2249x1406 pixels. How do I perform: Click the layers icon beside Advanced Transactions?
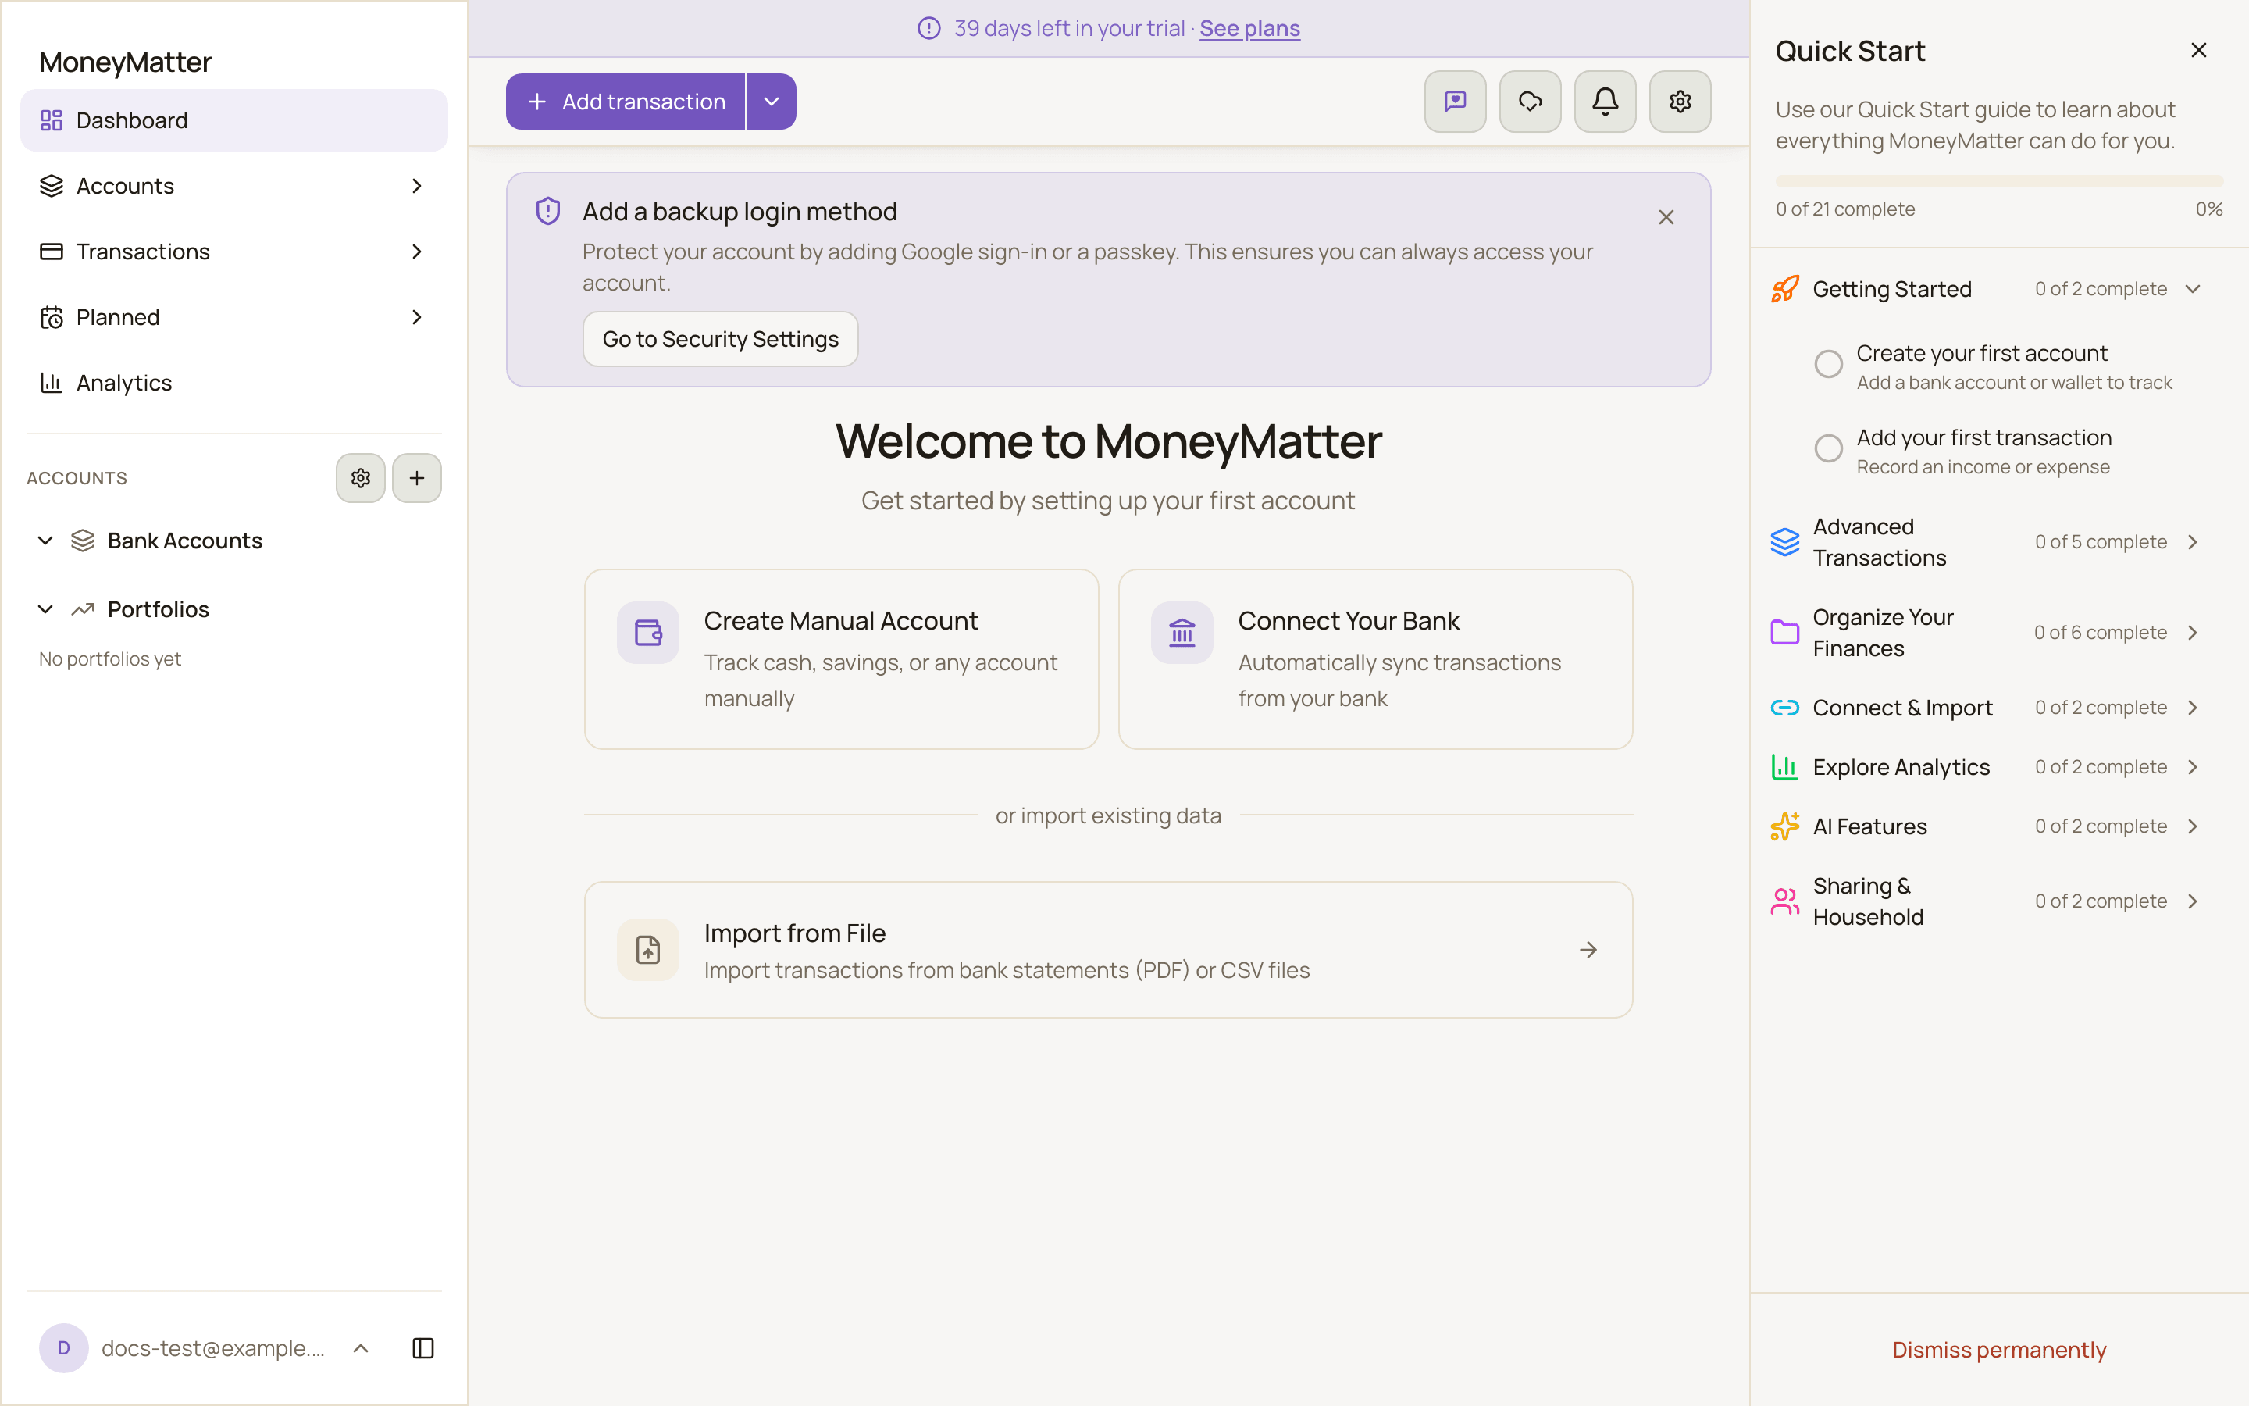(x=1784, y=542)
